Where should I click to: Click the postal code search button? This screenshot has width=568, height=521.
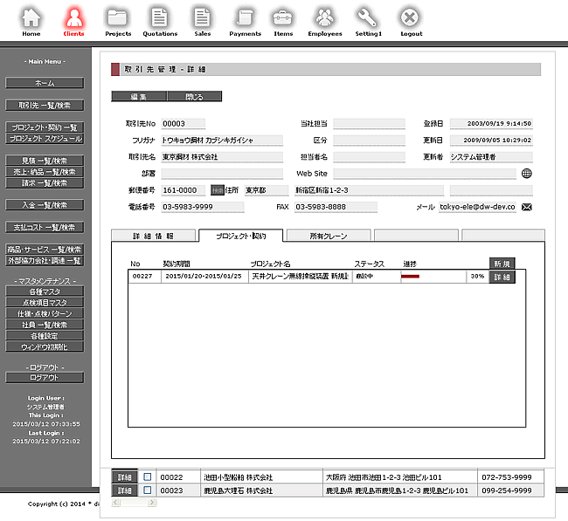(x=218, y=190)
